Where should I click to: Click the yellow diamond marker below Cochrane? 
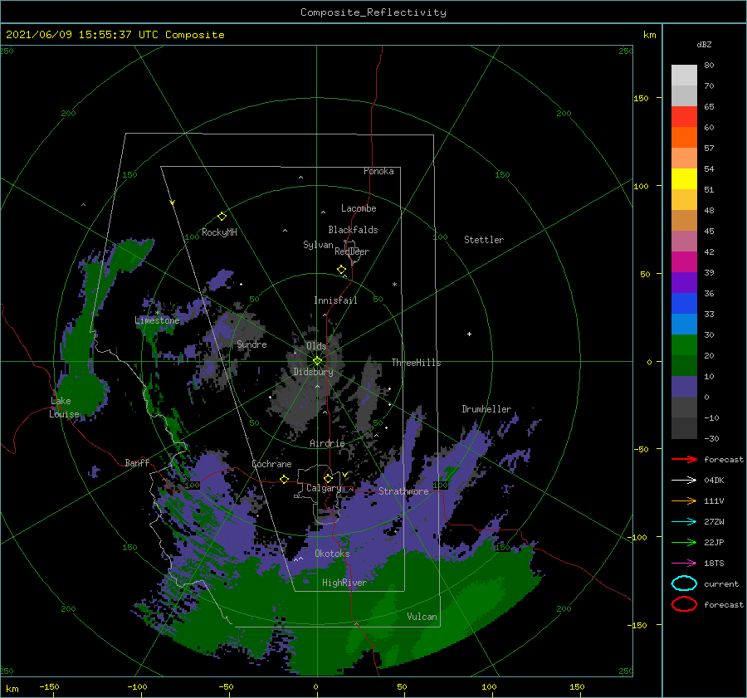click(285, 479)
